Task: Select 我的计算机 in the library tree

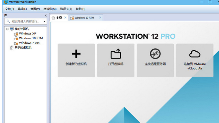Action: (22, 29)
